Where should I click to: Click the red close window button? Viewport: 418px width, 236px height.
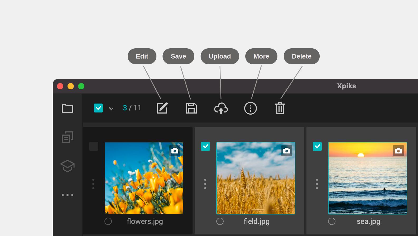coord(60,86)
